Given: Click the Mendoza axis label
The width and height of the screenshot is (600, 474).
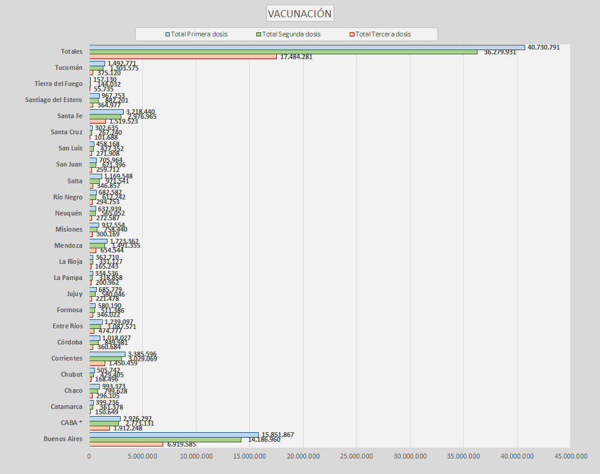Looking at the screenshot, I should pos(68,245).
